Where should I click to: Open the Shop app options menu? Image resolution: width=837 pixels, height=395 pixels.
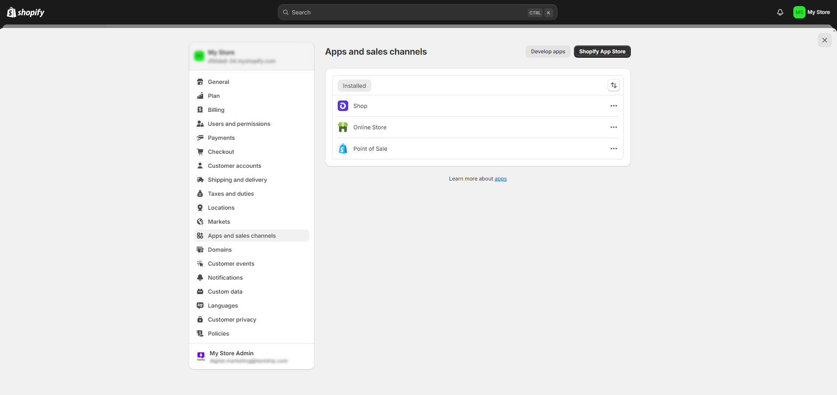613,105
